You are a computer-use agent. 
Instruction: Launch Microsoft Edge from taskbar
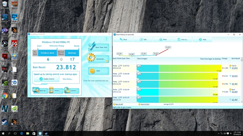click(x=22, y=133)
